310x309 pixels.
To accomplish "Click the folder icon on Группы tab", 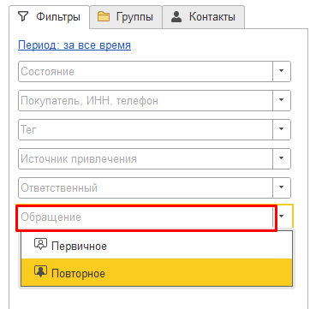I will click(104, 17).
